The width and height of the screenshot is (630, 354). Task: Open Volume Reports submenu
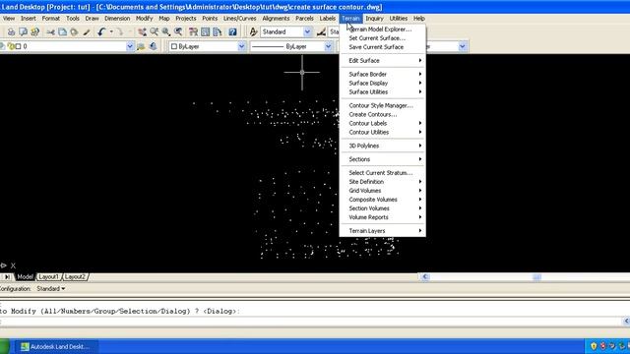click(x=383, y=217)
